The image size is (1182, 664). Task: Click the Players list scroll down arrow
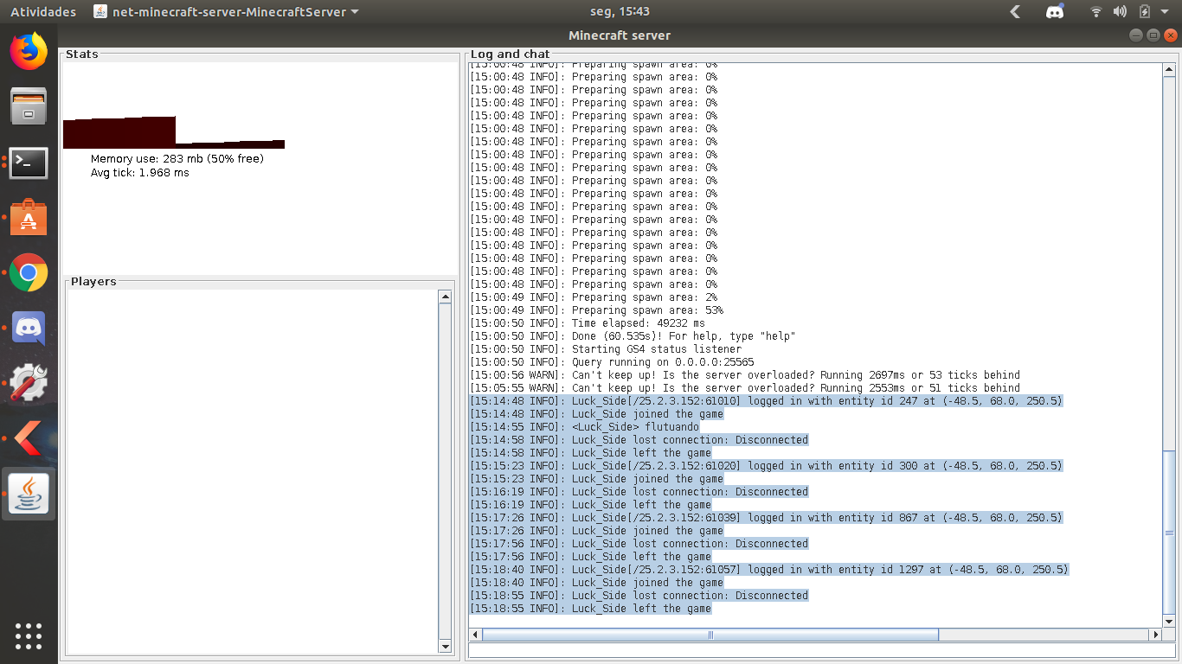(x=446, y=646)
